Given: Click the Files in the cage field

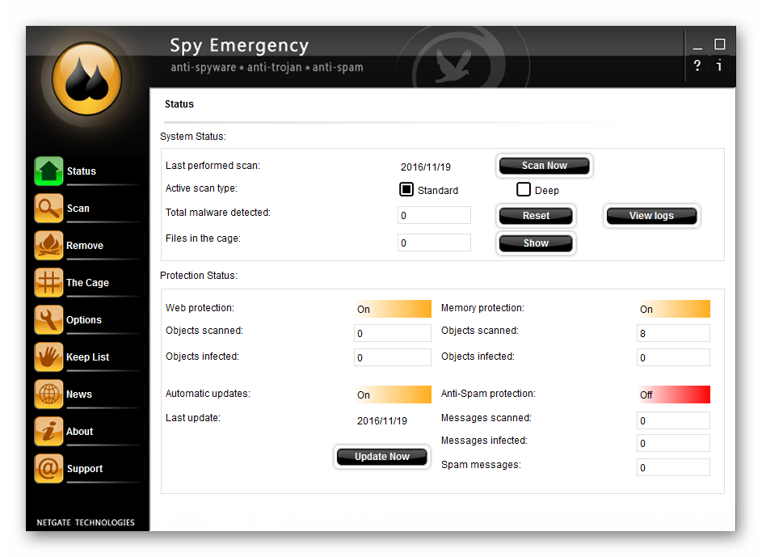Looking at the screenshot, I should click(x=434, y=243).
